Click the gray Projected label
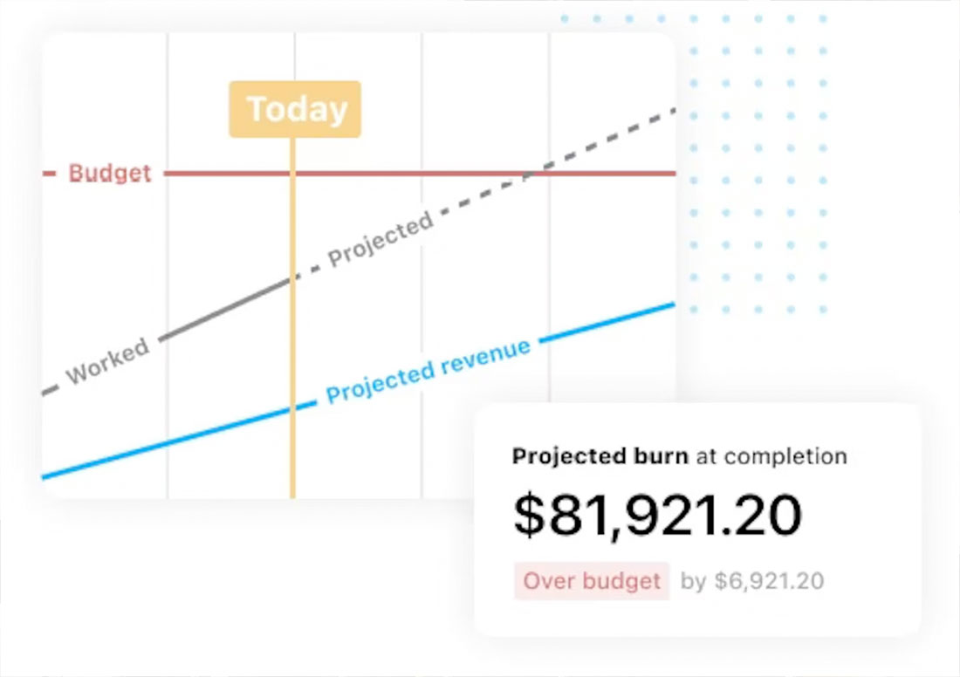 point(381,239)
